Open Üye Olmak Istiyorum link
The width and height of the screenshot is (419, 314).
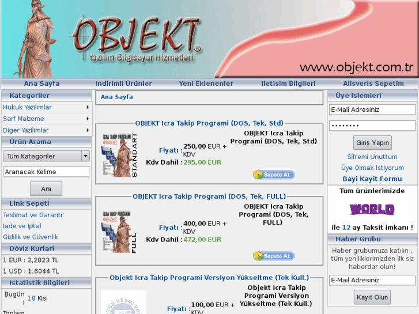click(372, 168)
